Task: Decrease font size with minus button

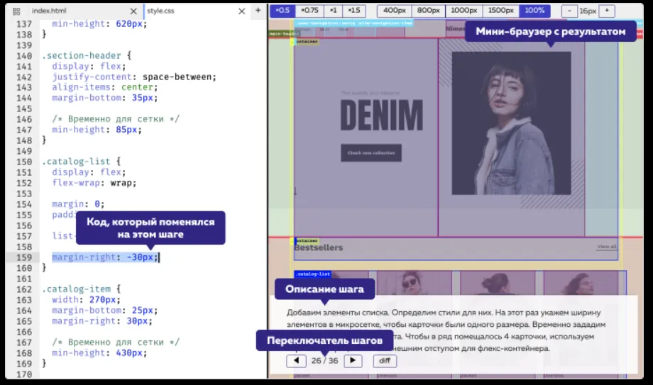Action: tap(570, 11)
